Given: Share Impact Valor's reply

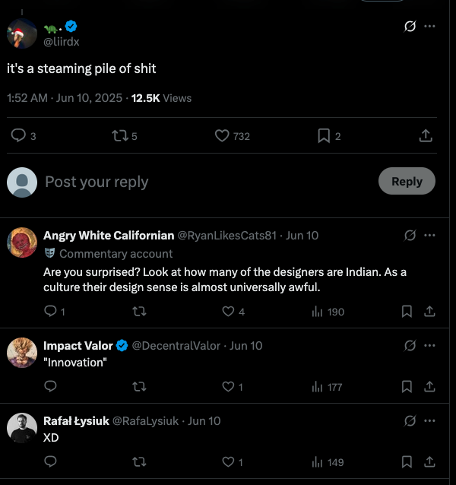Looking at the screenshot, I should (429, 387).
